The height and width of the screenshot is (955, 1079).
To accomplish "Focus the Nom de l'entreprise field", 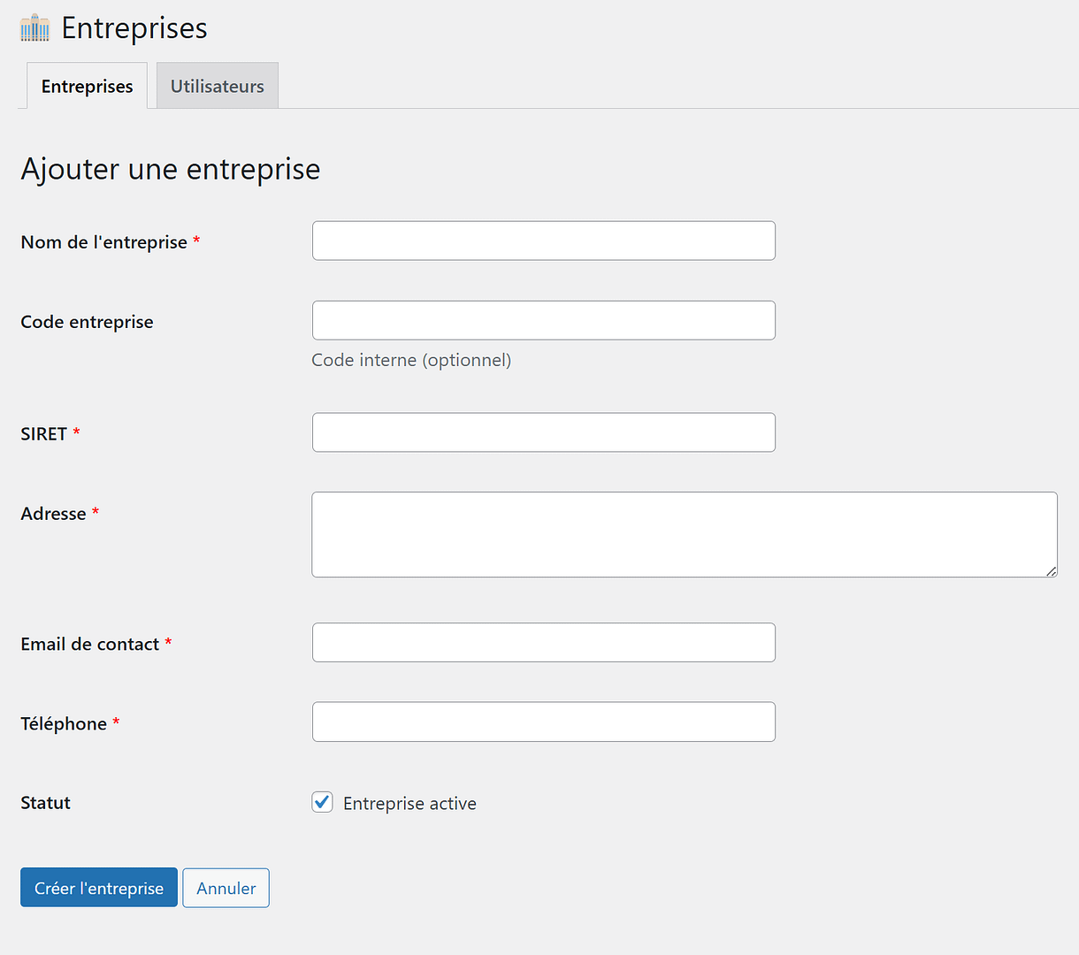I will pos(543,241).
